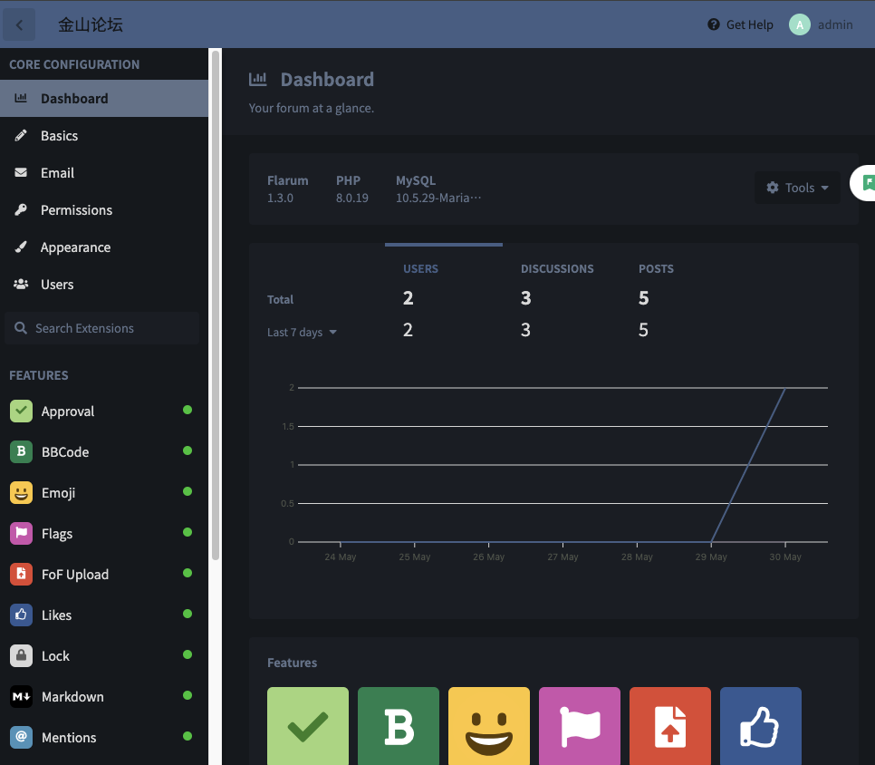This screenshot has height=765, width=875.
Task: Click the large blue Likes thumbs-up tile
Action: click(761, 726)
